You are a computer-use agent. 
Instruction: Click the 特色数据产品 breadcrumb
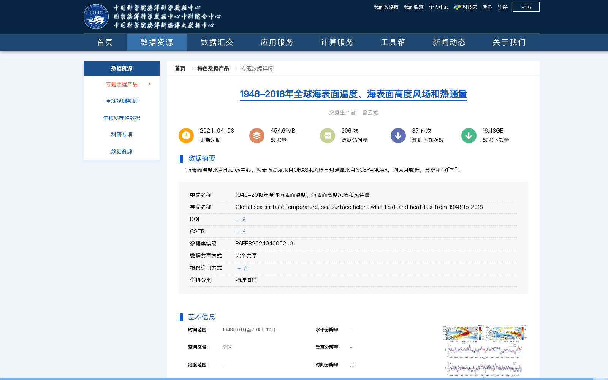213,68
